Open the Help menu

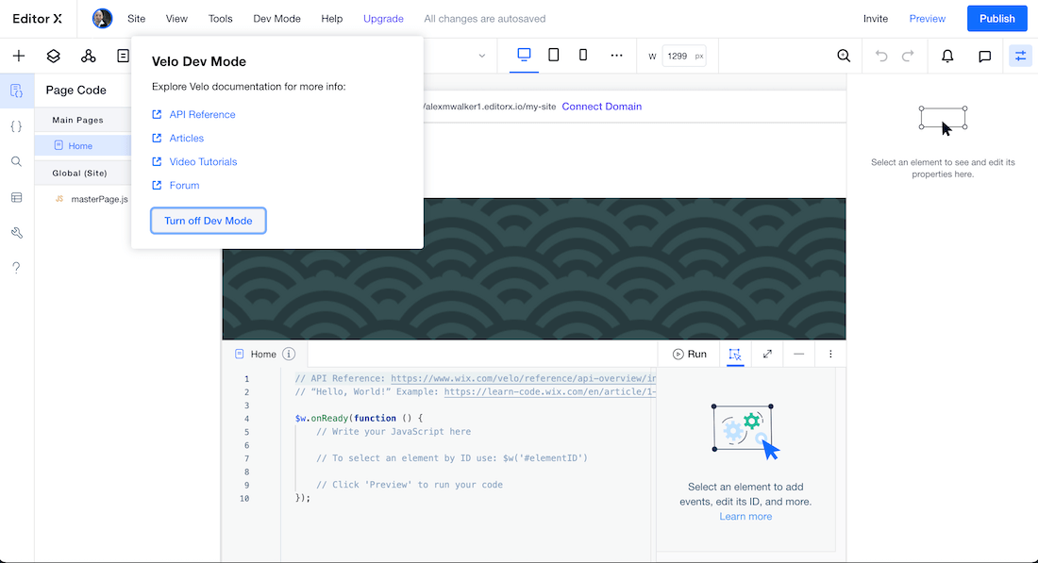[331, 19]
